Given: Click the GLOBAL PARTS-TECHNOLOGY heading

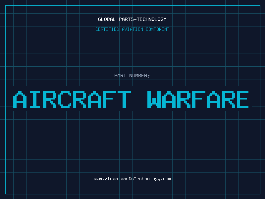Looking at the screenshot, I should 132,19.
